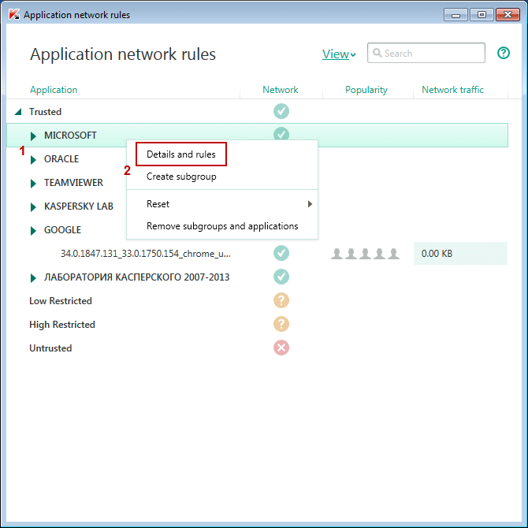
Task: Expand the ORACLE subgroup arrow
Action: [33, 160]
